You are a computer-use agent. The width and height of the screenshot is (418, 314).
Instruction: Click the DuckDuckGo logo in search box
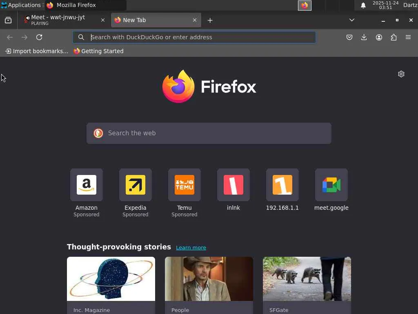(x=98, y=133)
